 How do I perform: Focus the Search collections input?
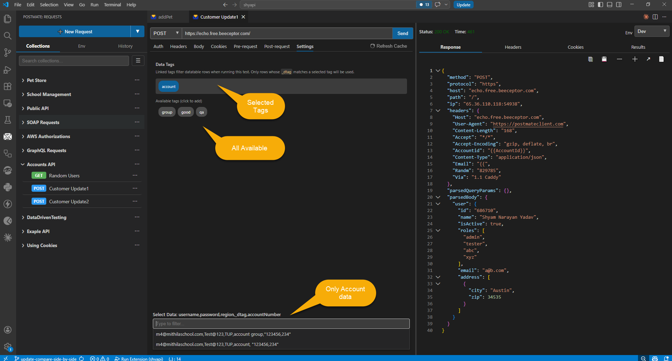coord(74,61)
